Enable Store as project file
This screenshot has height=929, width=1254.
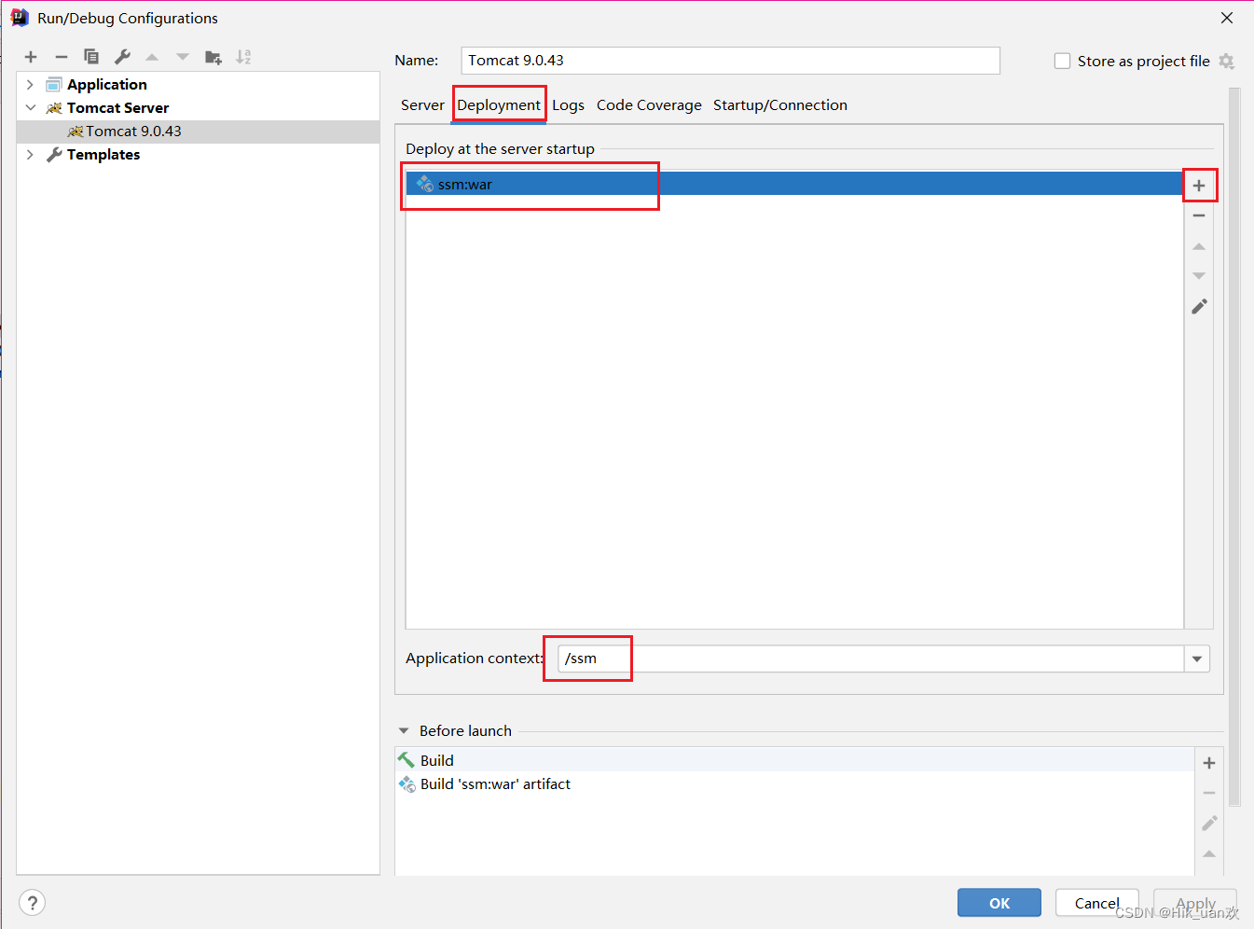[1062, 61]
